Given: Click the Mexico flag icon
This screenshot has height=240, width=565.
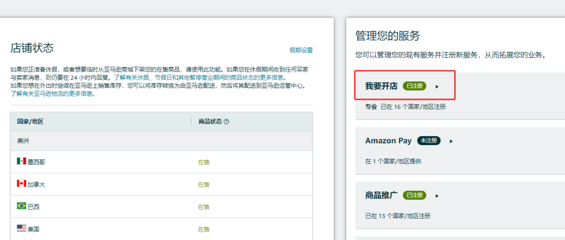Looking at the screenshot, I should [x=21, y=161].
